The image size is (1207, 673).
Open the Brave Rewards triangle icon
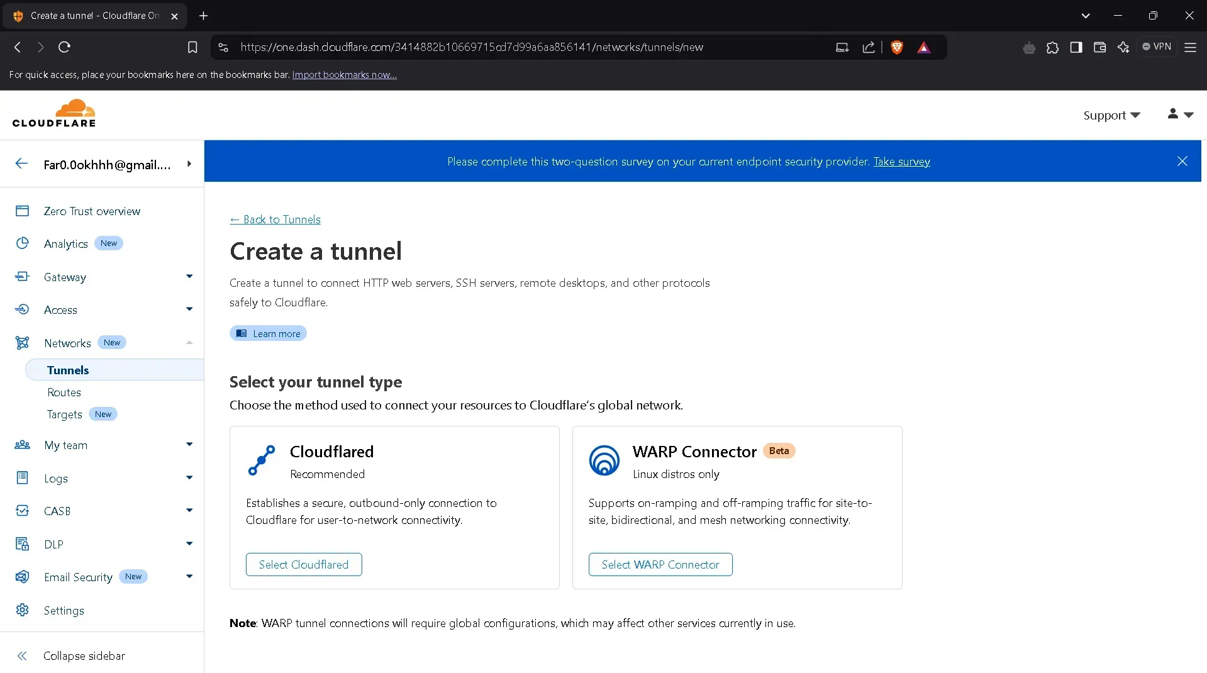(923, 47)
